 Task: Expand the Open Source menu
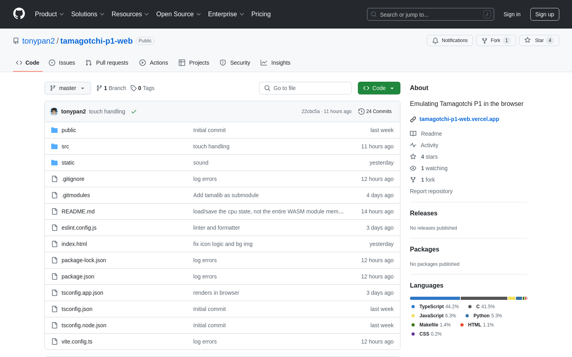[x=179, y=14]
